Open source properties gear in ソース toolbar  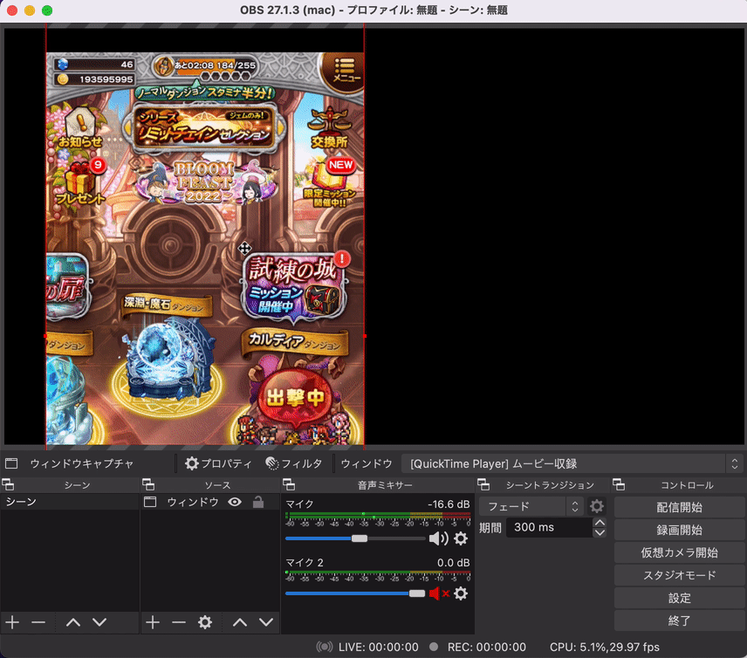[x=205, y=622]
